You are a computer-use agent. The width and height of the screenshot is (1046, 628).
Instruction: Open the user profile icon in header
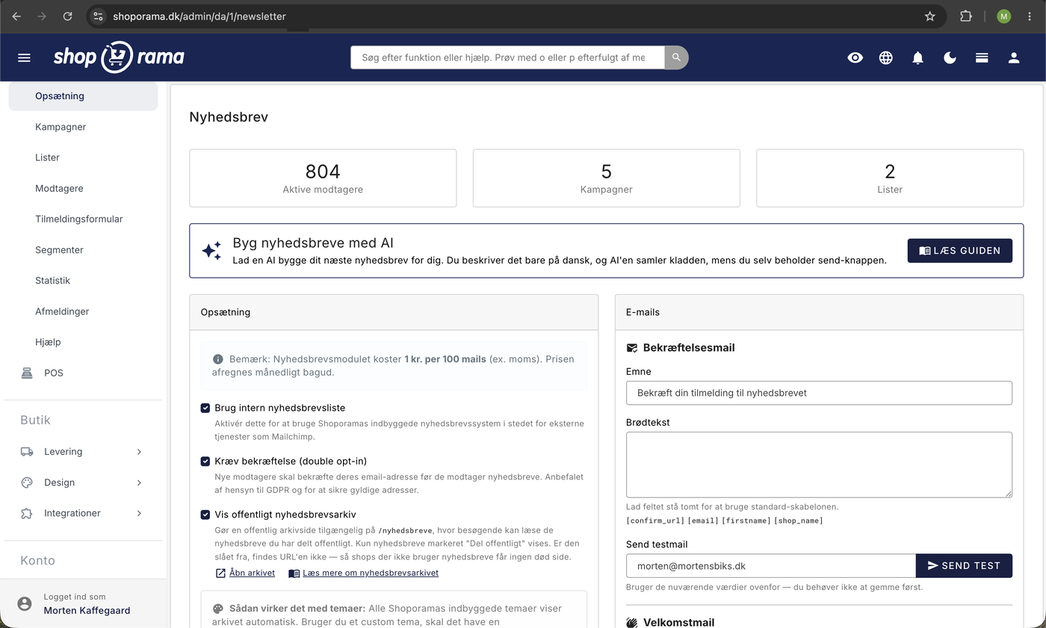point(1014,57)
